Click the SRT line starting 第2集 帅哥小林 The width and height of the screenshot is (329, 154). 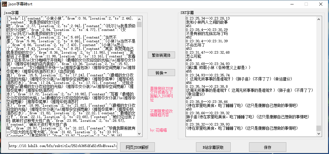point(218,68)
